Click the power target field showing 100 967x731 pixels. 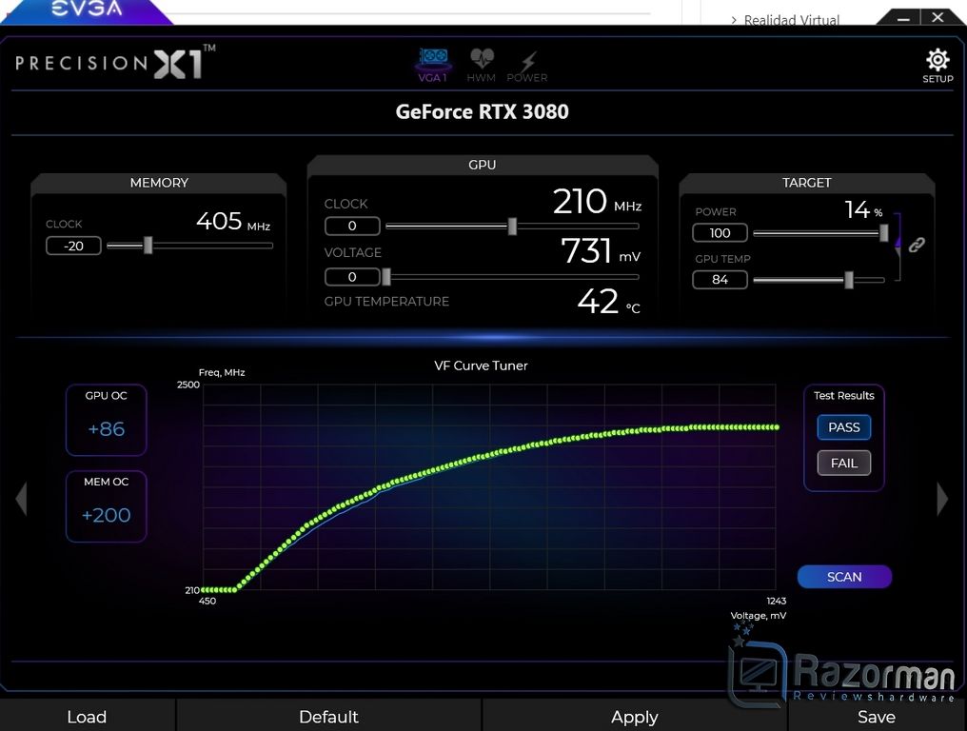[720, 232]
